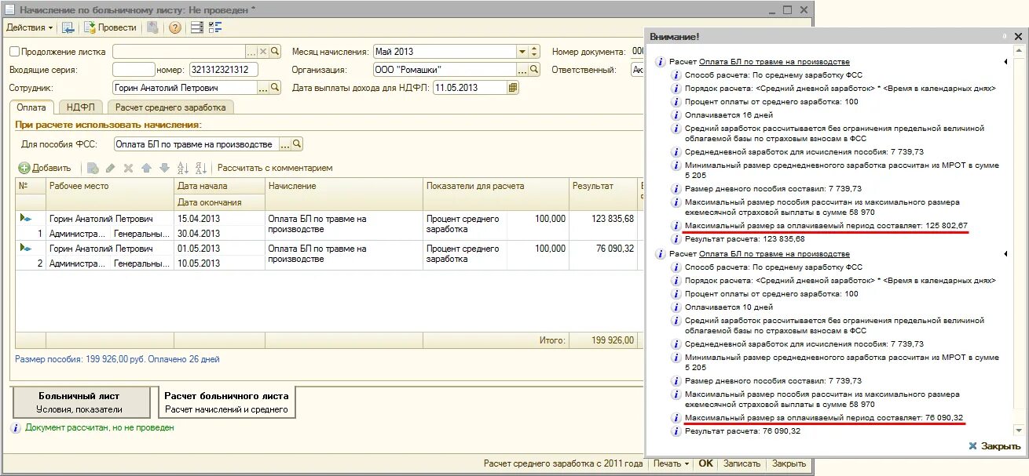The width and height of the screenshot is (1029, 476).
Task: Open calendar picker for Дата выплаты дохода
Action: tap(514, 88)
